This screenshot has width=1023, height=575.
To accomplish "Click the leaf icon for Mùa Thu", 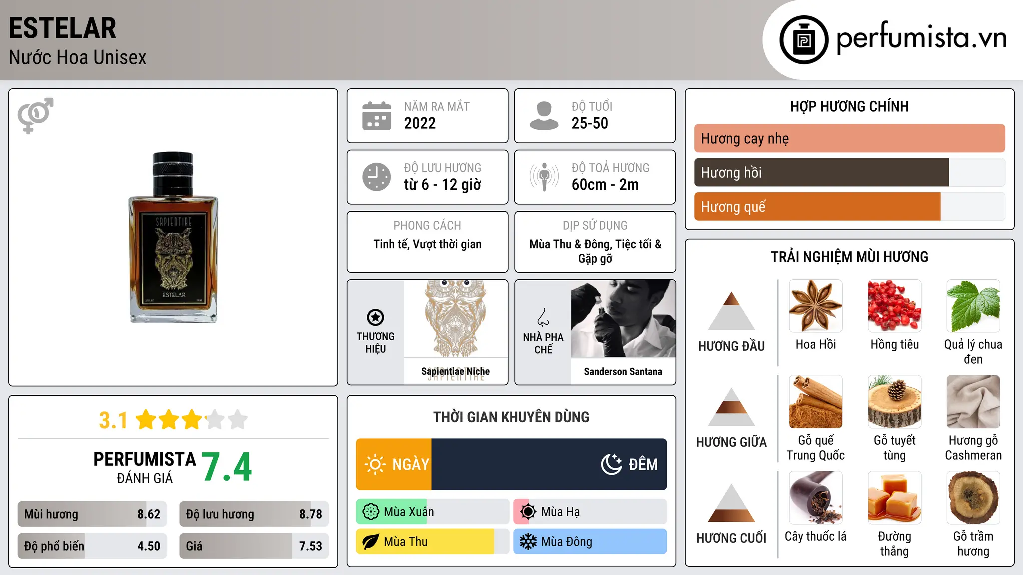I will pyautogui.click(x=371, y=542).
